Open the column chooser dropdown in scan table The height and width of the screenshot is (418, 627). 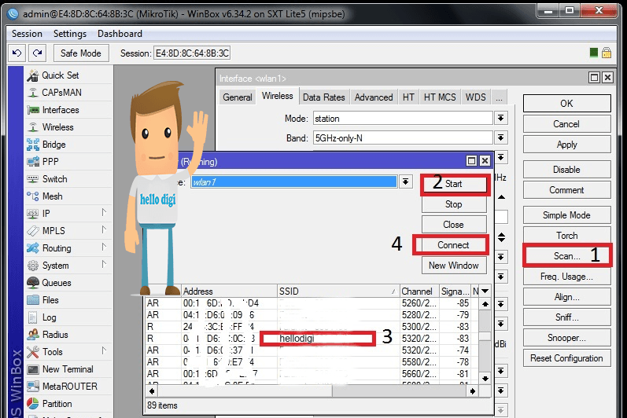click(485, 291)
